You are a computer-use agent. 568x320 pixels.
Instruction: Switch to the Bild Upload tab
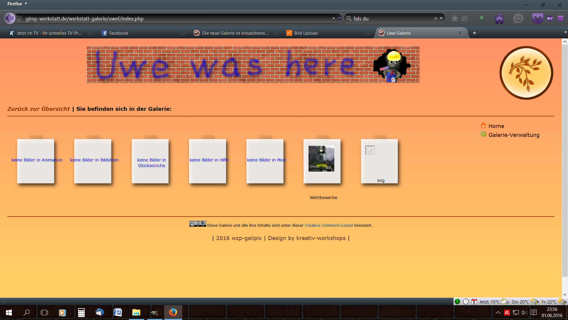[x=306, y=33]
